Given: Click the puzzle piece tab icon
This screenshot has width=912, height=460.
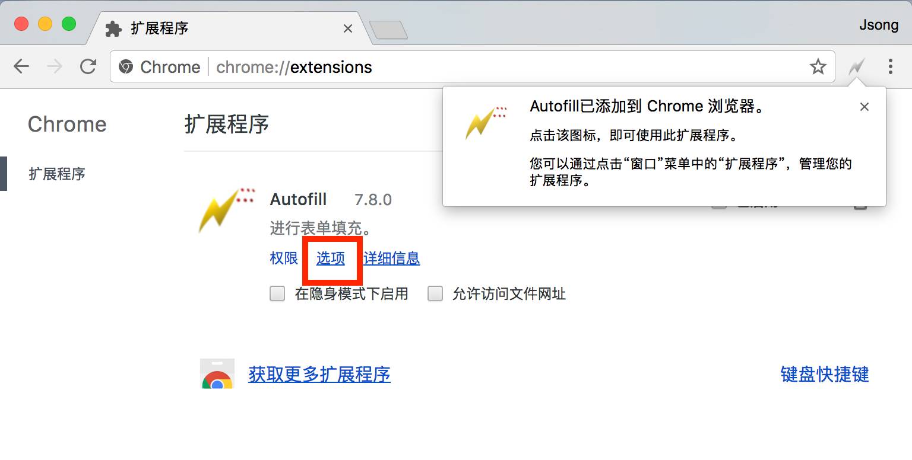Looking at the screenshot, I should pyautogui.click(x=113, y=28).
